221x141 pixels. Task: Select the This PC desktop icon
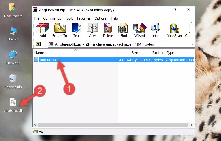[x=13, y=34]
